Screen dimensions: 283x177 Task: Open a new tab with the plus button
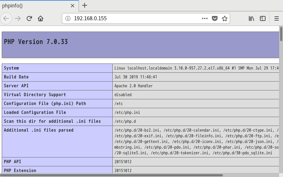(85, 5)
